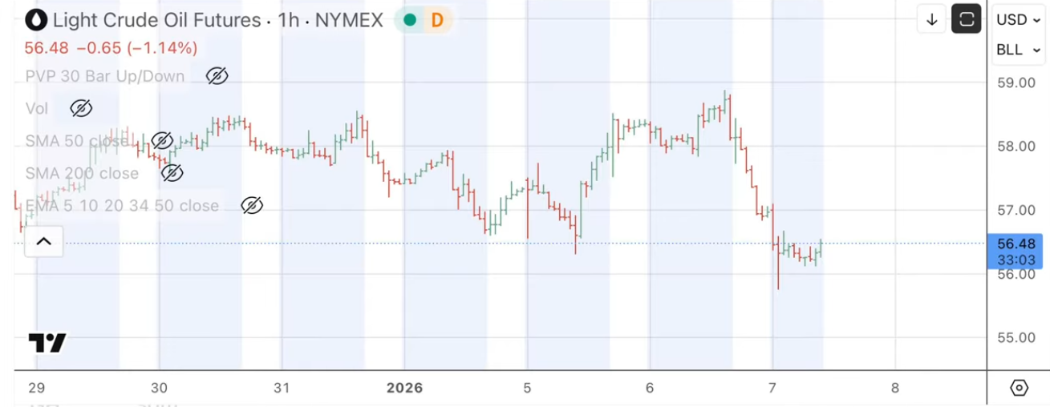Screen dimensions: 1050x407
Task: Click the orange D delayed-data badge
Action: tap(437, 20)
